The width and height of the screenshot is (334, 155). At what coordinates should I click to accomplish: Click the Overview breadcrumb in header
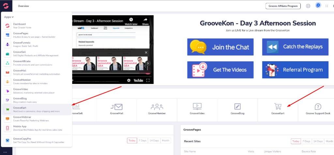click(x=23, y=6)
